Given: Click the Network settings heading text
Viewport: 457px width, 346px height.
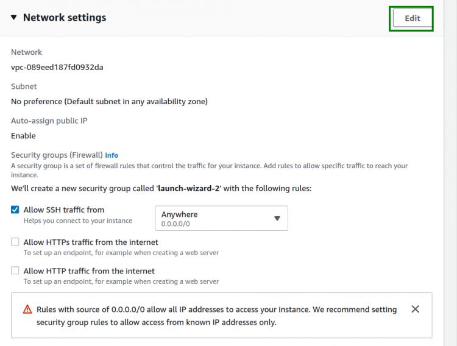Looking at the screenshot, I should coord(65,18).
